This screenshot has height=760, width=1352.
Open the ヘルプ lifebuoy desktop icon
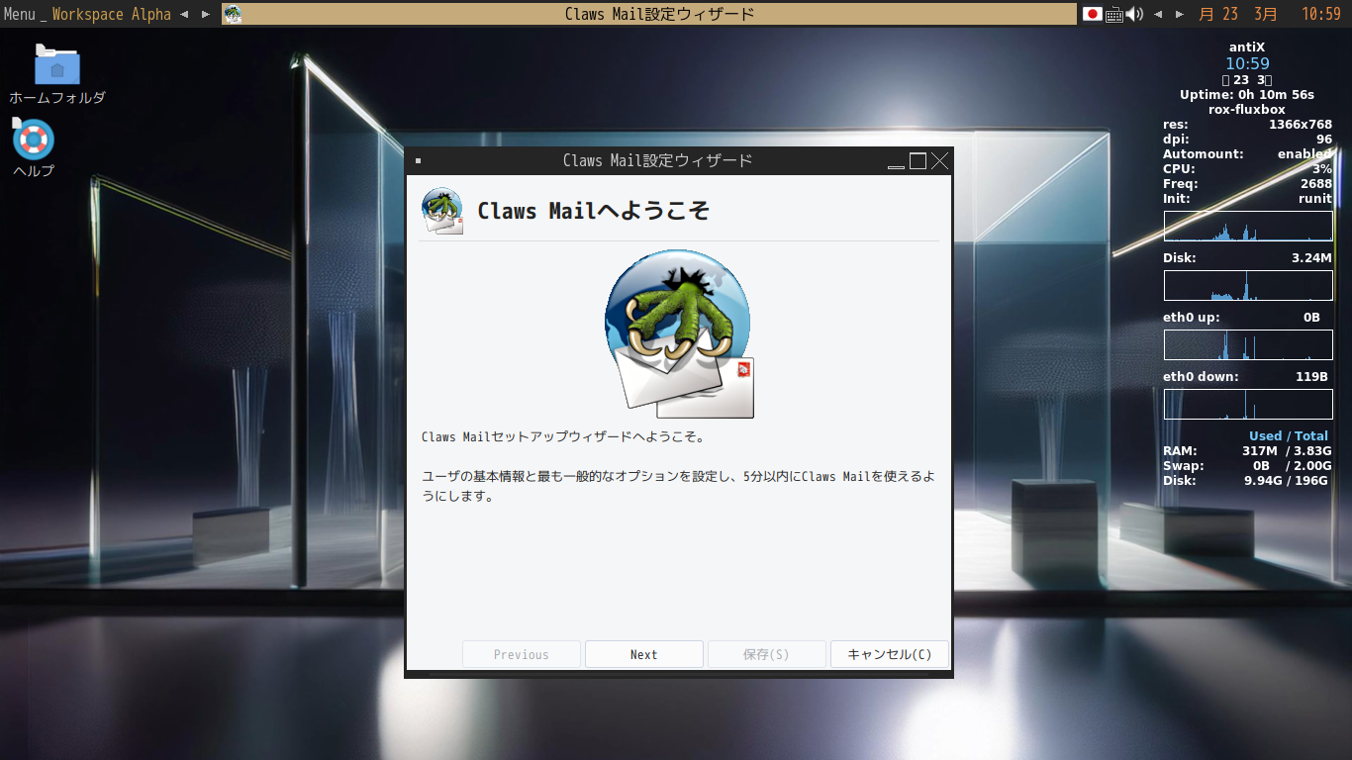tap(34, 140)
